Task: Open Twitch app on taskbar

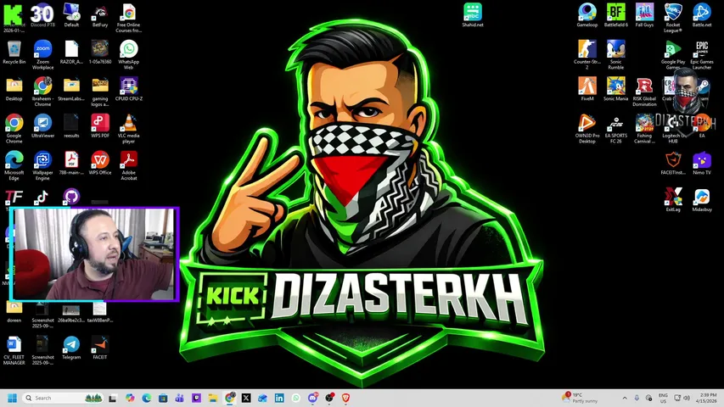Action: click(x=196, y=398)
